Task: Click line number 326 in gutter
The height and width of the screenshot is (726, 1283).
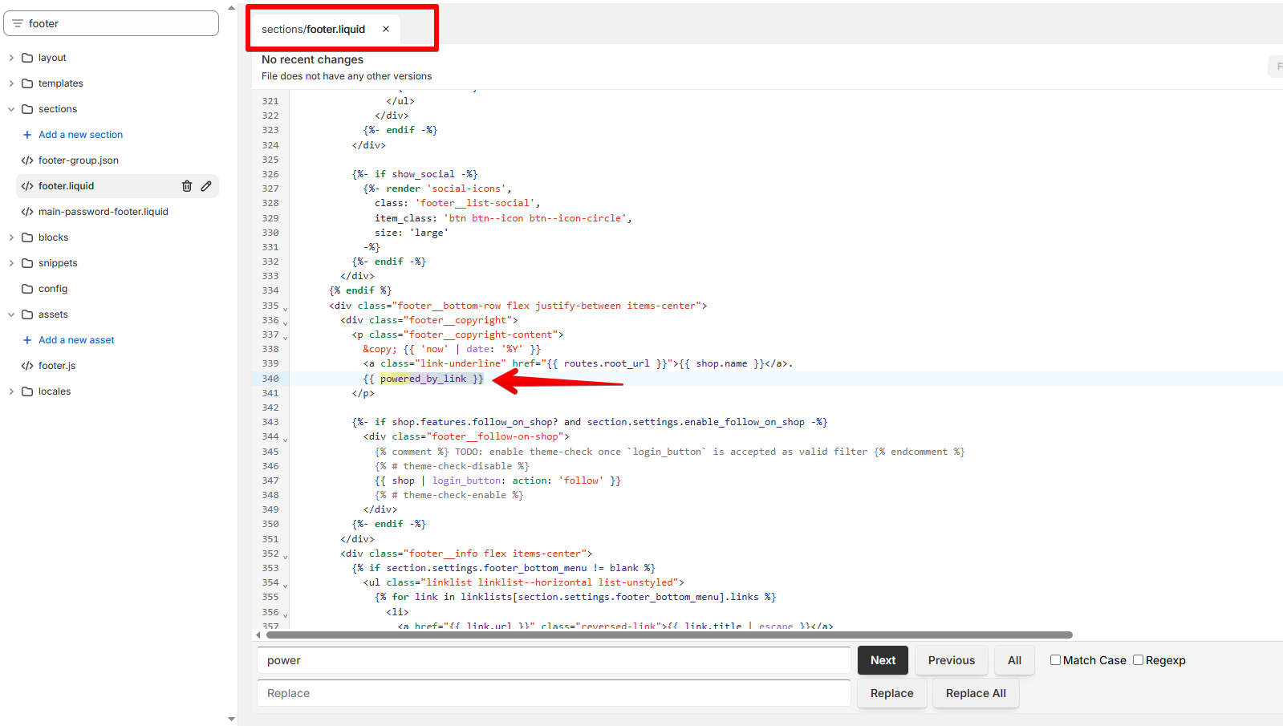Action: (x=270, y=174)
